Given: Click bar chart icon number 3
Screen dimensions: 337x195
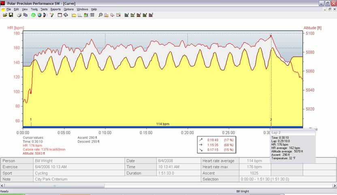Looking at the screenshot, I should click(x=139, y=15).
